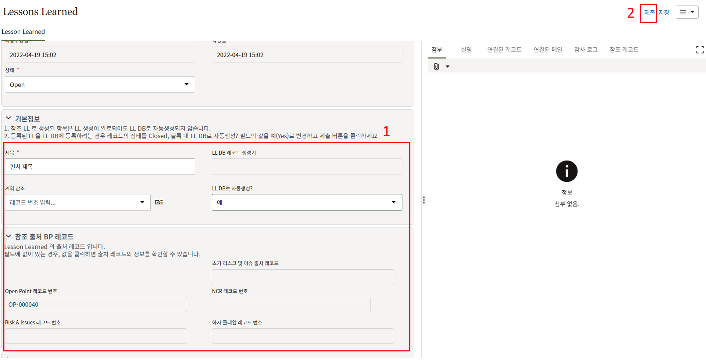Open the 계약 참조 record dropdown

[142, 202]
